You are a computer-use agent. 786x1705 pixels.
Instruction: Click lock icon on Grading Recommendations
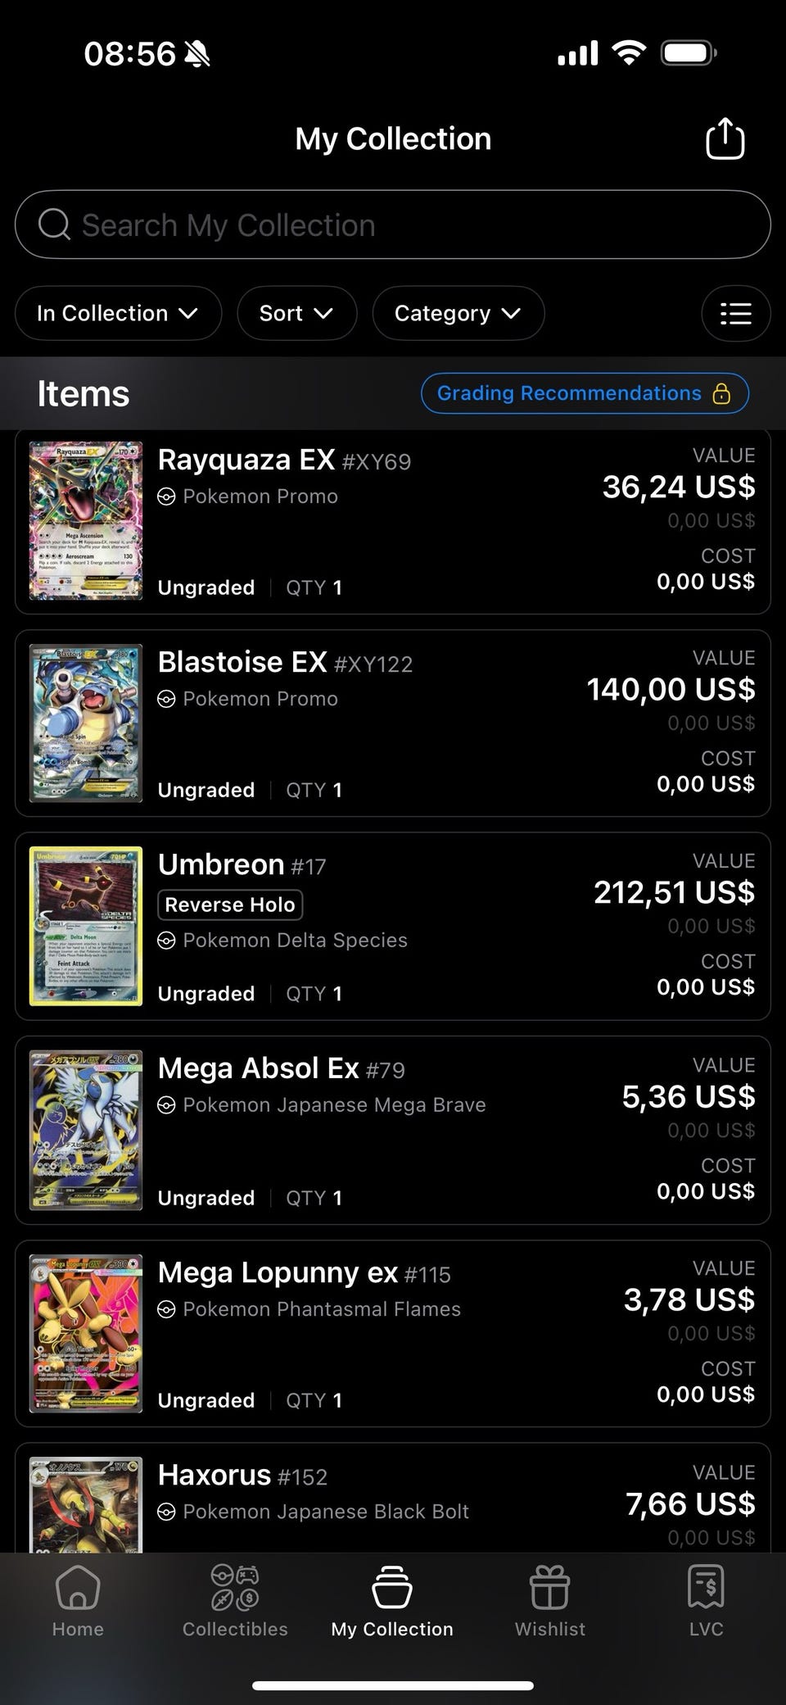[721, 393]
